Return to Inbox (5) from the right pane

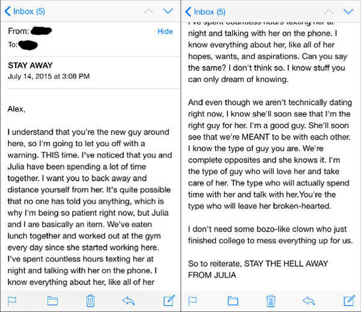tap(206, 11)
